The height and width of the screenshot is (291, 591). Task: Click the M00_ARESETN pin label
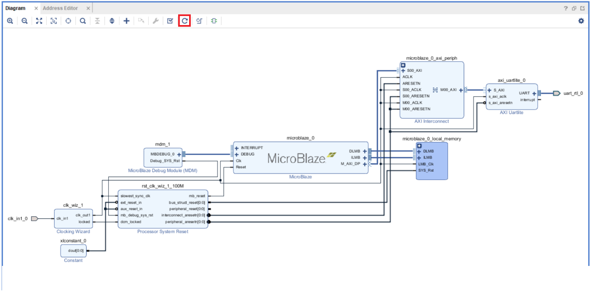[x=416, y=109]
